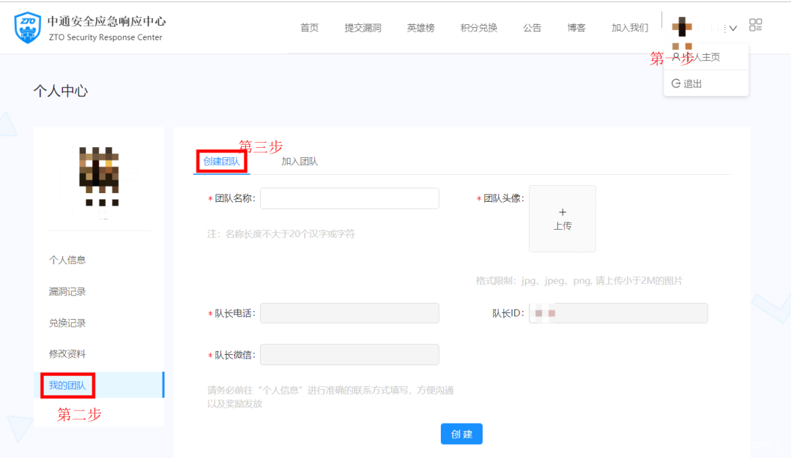
Task: Click the 队长电话 input field
Action: 349,313
